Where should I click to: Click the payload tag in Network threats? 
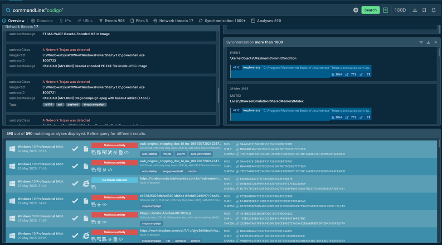click(73, 104)
